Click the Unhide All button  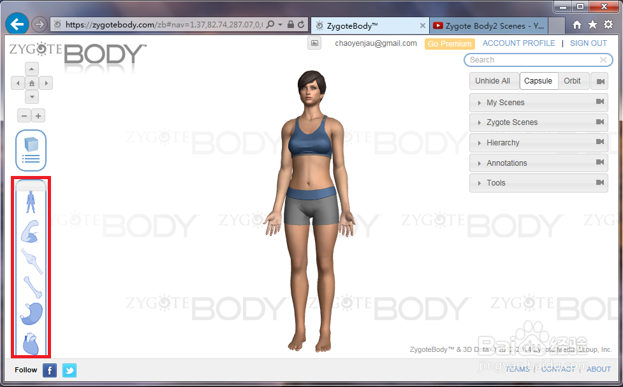(x=493, y=81)
